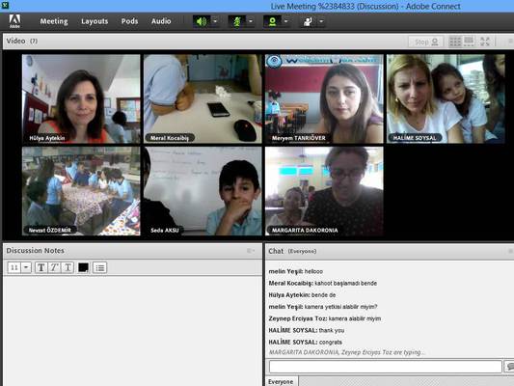Select Seda AKSU video feed
514x386 pixels.
pyautogui.click(x=203, y=191)
